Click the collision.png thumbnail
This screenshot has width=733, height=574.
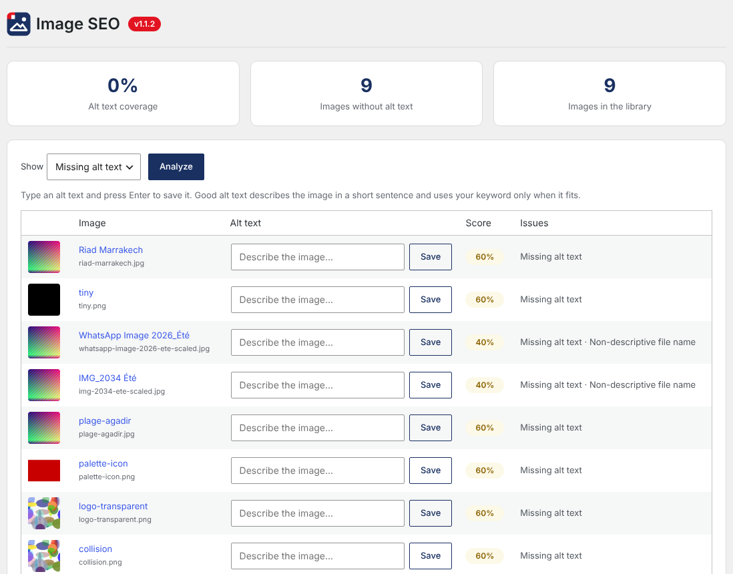(x=44, y=556)
